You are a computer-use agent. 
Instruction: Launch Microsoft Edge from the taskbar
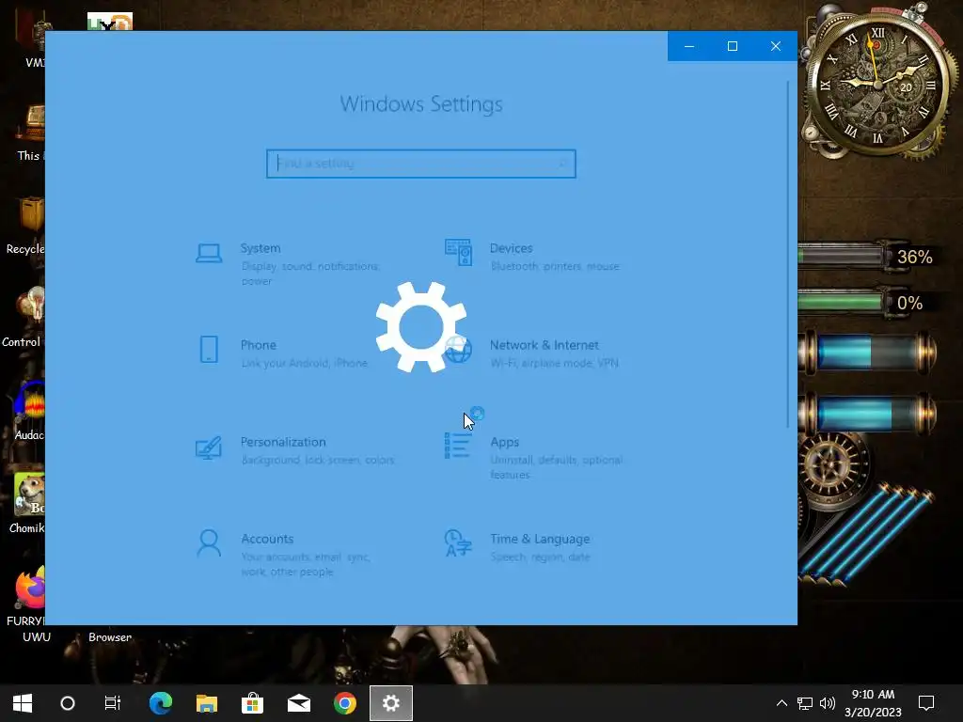click(x=161, y=703)
